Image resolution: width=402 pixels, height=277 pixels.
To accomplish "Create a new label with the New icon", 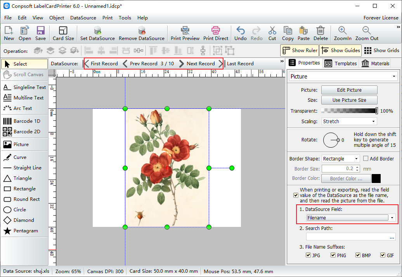I will [9, 33].
